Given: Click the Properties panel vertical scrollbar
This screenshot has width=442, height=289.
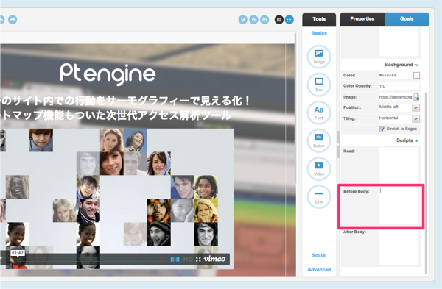Looking at the screenshot, I should [426, 183].
